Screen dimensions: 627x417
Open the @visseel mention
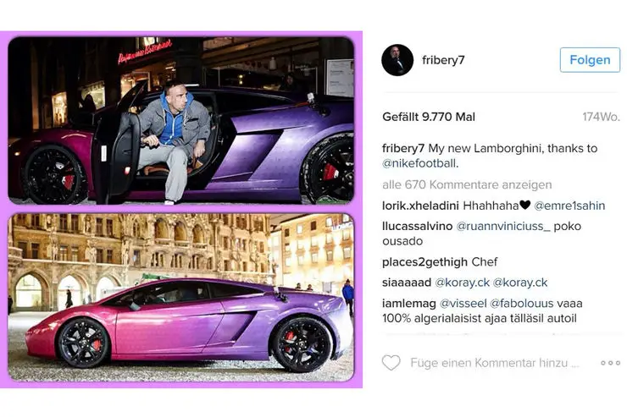(x=463, y=304)
